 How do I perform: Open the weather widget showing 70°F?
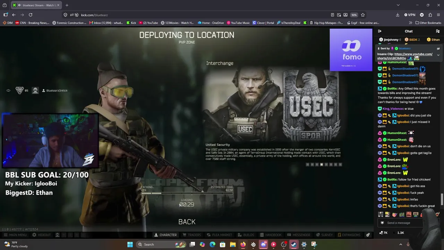16,244
